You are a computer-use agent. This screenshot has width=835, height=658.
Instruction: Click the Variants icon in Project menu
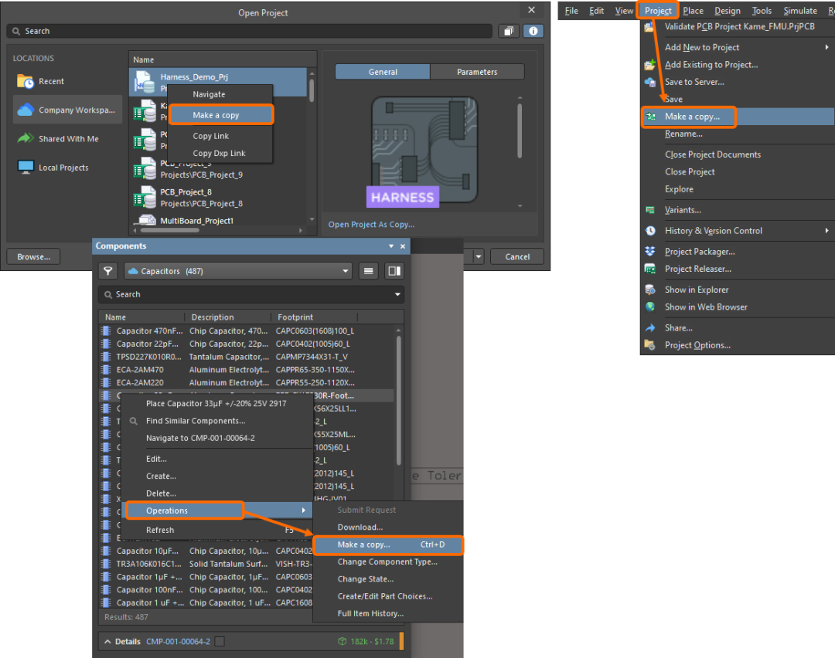click(x=650, y=210)
